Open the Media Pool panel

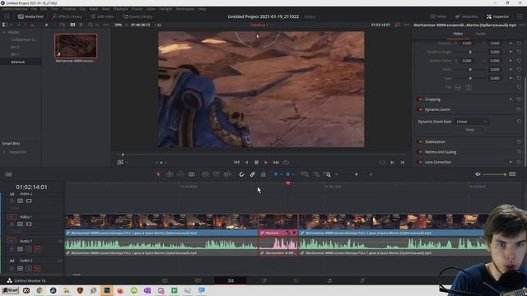30,16
